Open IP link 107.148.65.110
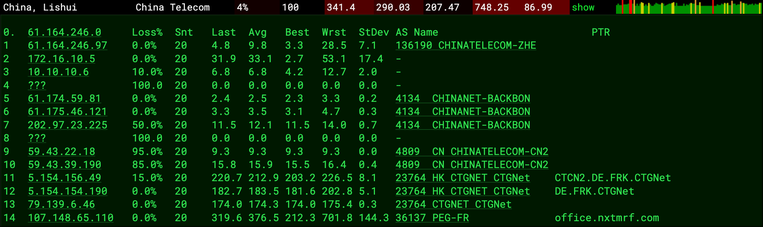The height and width of the screenshot is (227, 763). 70,218
